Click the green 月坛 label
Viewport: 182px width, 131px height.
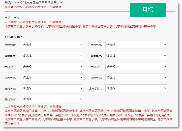(148, 10)
